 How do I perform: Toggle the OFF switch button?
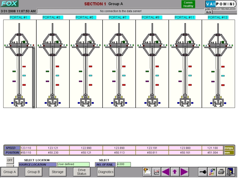10,160
